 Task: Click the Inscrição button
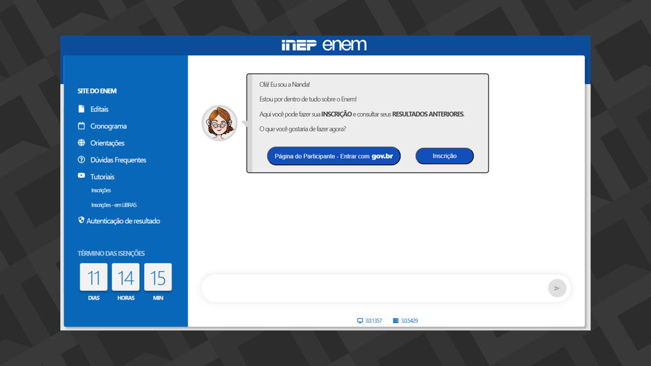click(444, 156)
